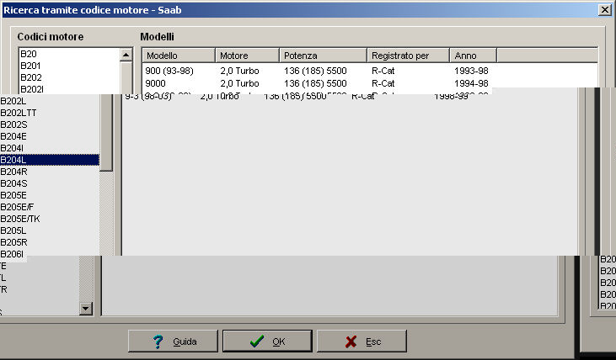Click the engine codes scrollbar thumb
This screenshot has width=616, height=360.
[x=106, y=133]
